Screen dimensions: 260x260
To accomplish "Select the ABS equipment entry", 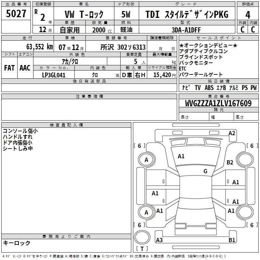I will coord(209,87).
